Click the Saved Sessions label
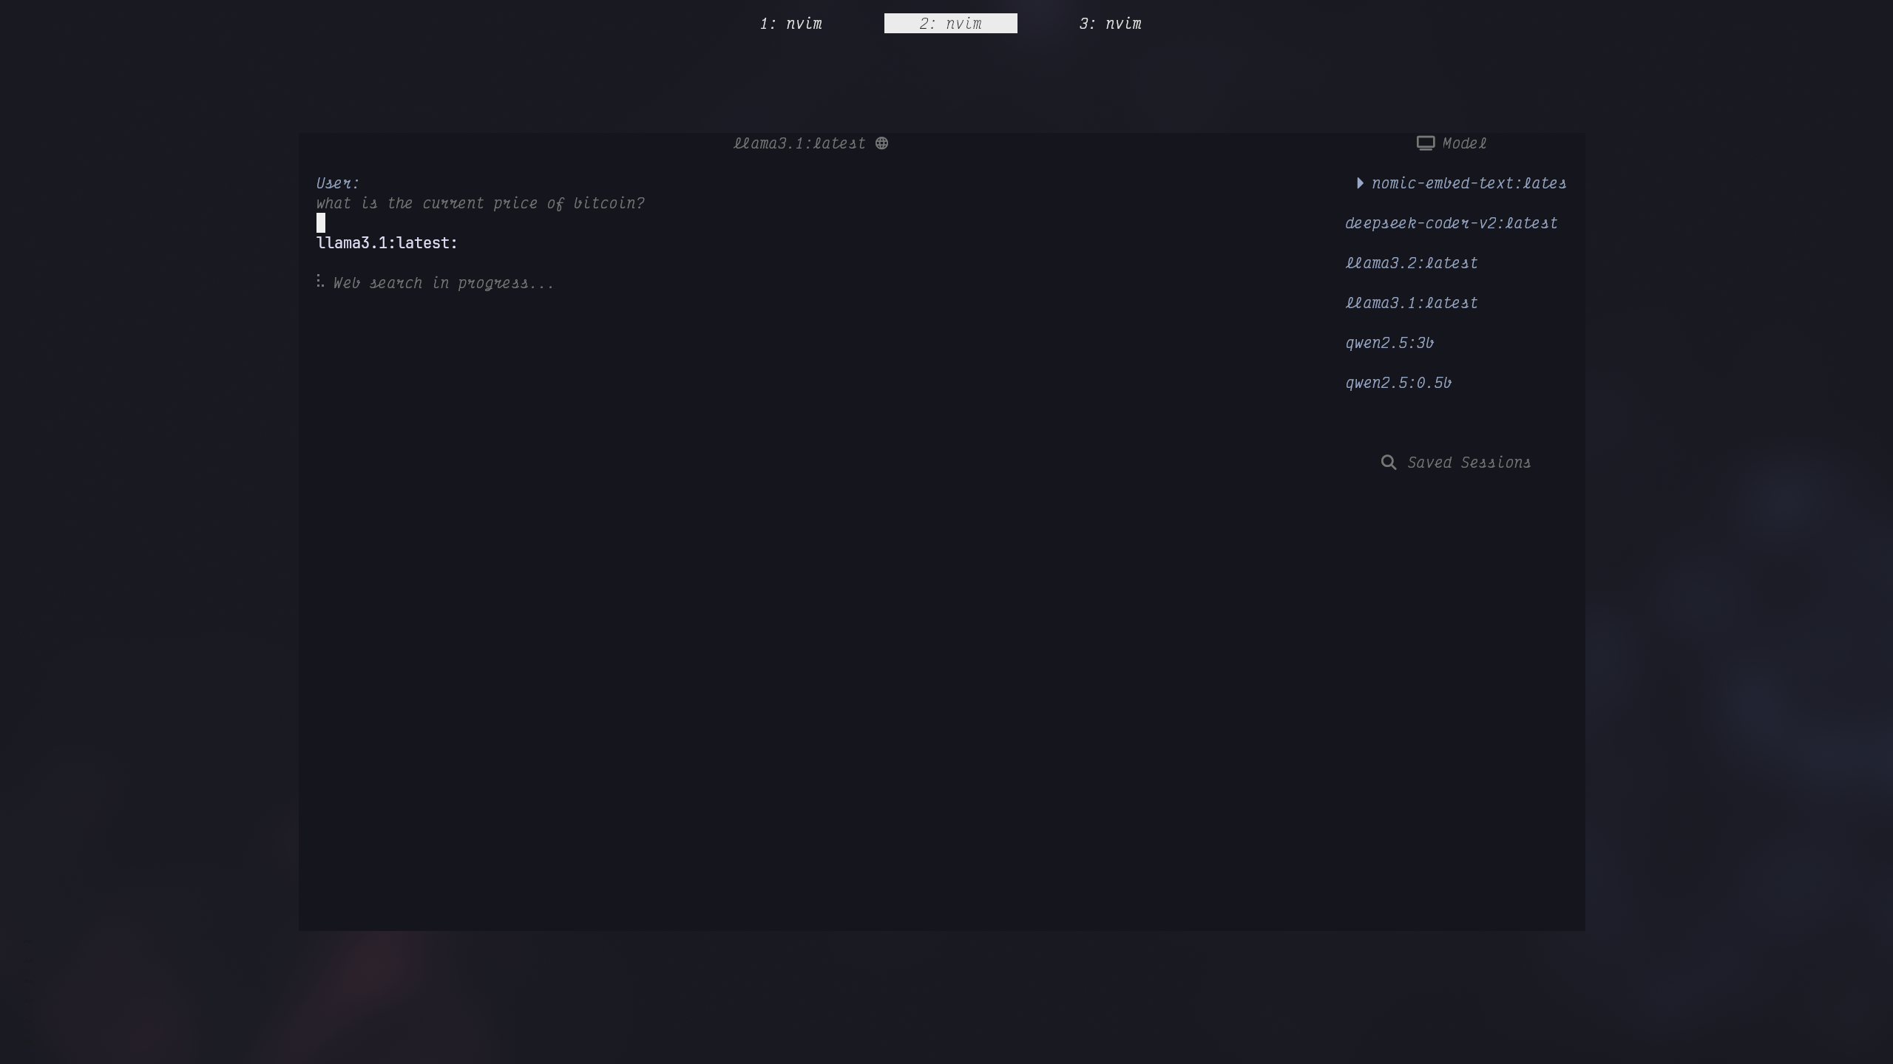The width and height of the screenshot is (1893, 1064). point(1469,463)
